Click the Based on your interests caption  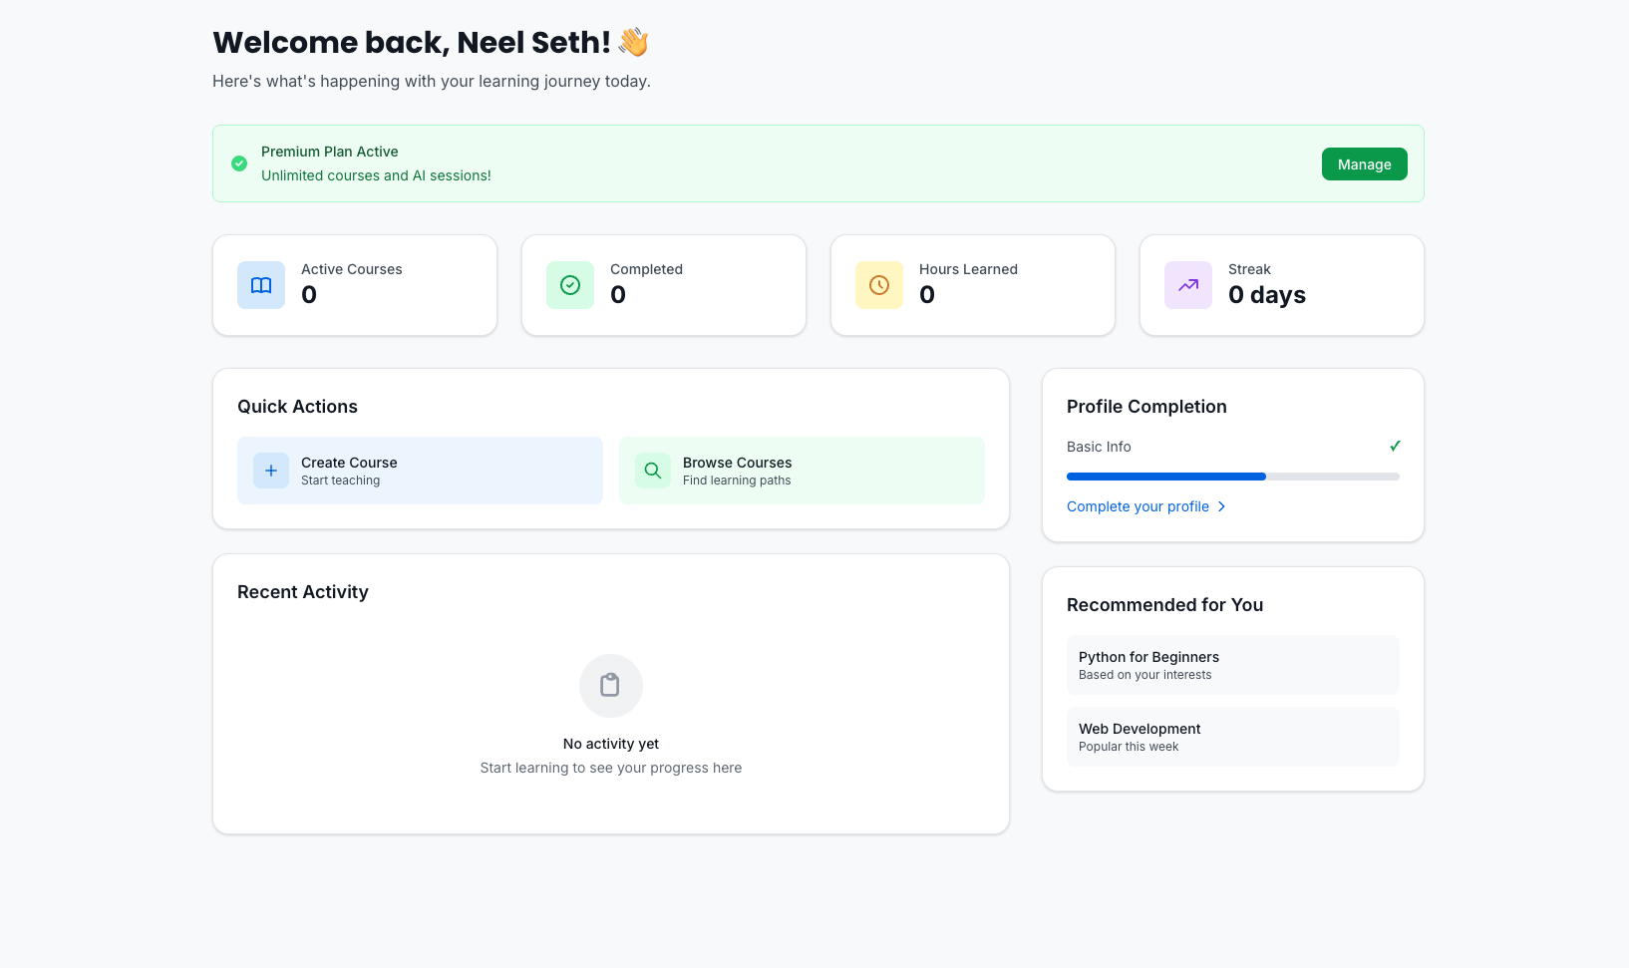1145,675
